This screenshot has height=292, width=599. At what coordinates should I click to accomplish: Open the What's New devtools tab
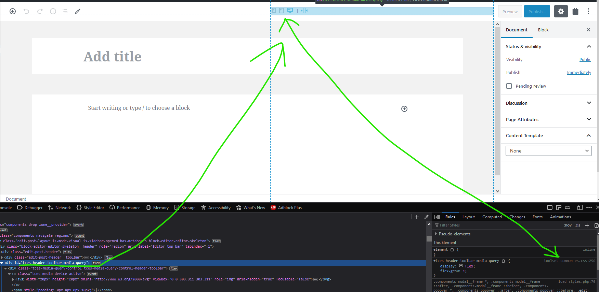251,207
